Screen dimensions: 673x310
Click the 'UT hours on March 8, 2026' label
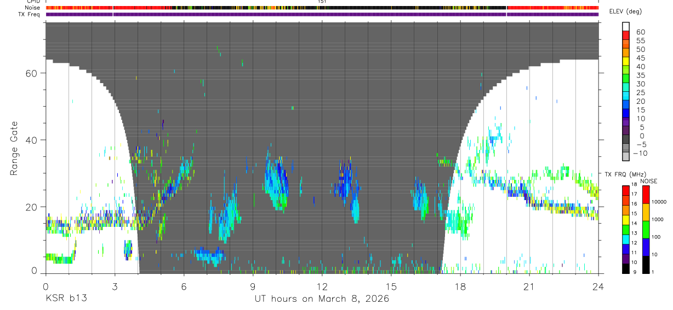point(322,299)
